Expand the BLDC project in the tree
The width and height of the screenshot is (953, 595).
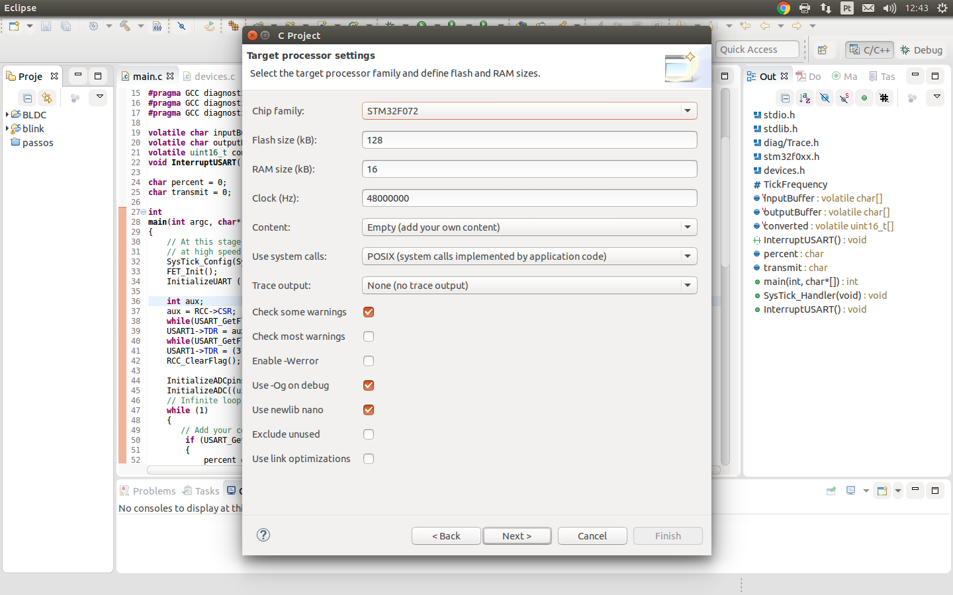click(x=7, y=114)
